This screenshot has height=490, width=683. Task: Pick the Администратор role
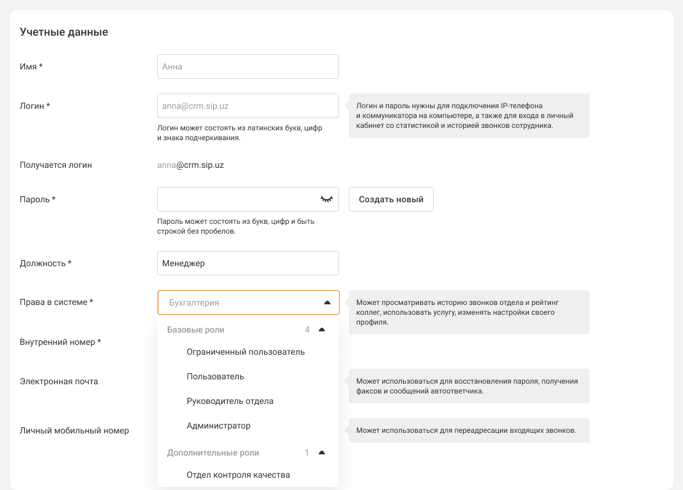[x=219, y=425]
